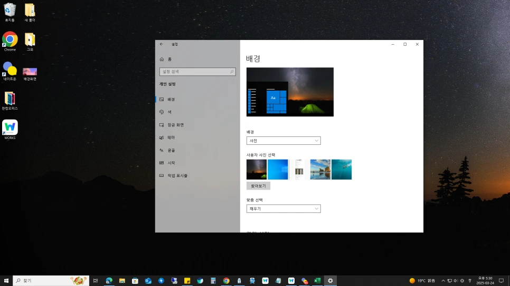
Task: Open the 배경 type dropdown showing 사진
Action: point(284,141)
